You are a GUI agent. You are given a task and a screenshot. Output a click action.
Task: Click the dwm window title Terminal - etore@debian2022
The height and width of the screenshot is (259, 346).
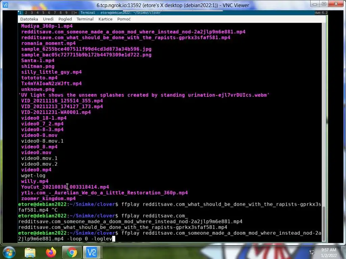click(x=121, y=13)
